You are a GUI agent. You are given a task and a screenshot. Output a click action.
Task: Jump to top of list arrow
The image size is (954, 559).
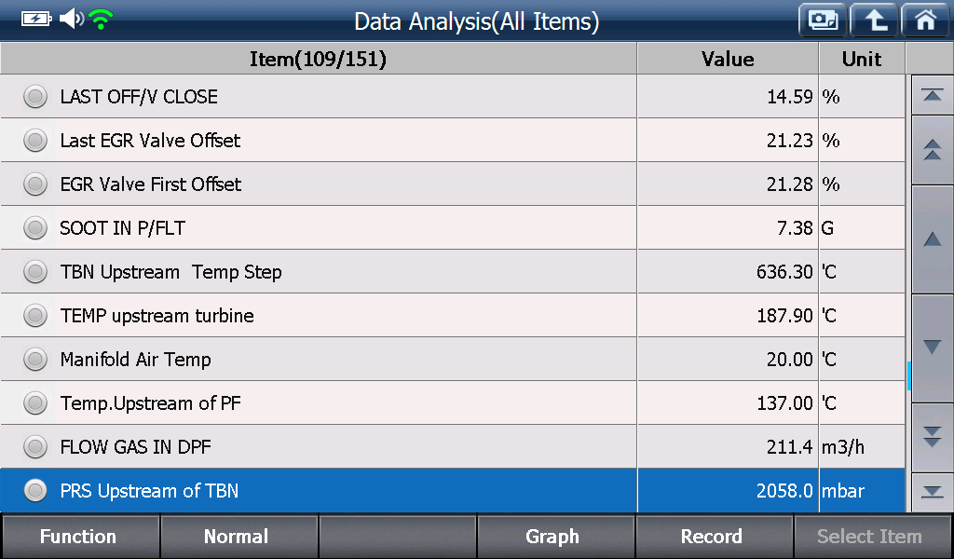coord(932,95)
